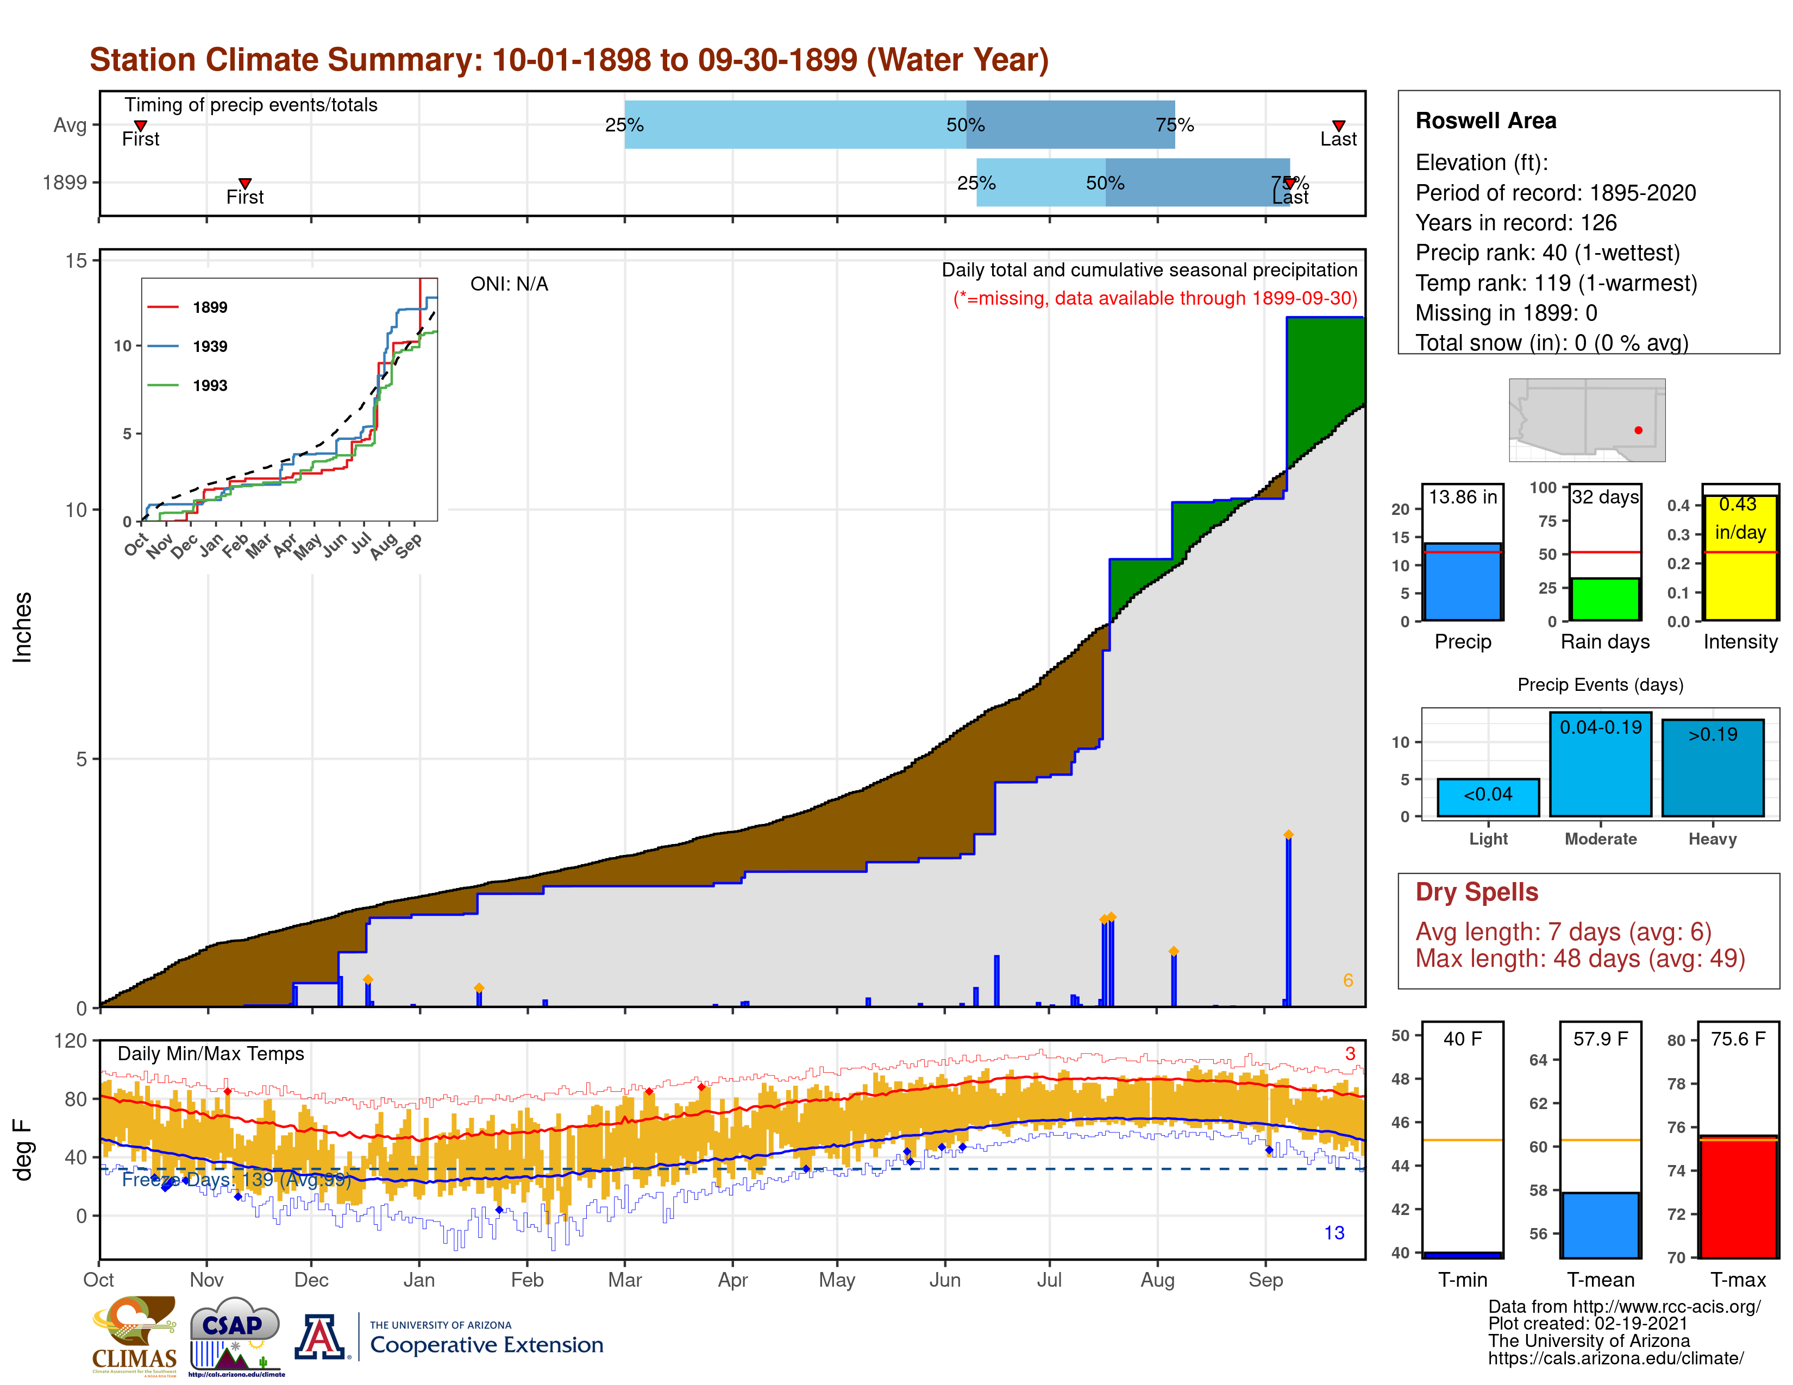The height and width of the screenshot is (1385, 1793).
Task: Click 'Timing of precip events/totals' label
Action: pos(251,105)
